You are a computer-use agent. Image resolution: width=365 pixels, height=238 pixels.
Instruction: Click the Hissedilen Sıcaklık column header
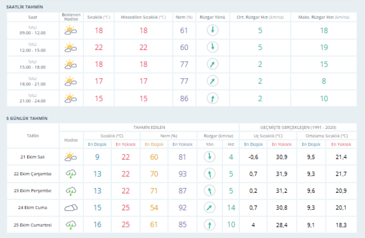point(143,17)
